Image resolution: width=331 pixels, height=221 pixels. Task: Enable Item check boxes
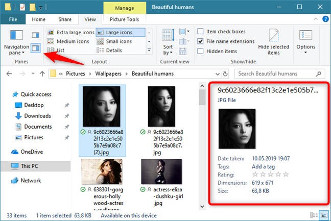pos(200,32)
